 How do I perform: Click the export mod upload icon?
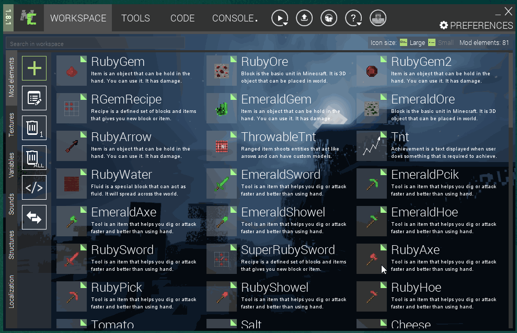pyautogui.click(x=304, y=18)
